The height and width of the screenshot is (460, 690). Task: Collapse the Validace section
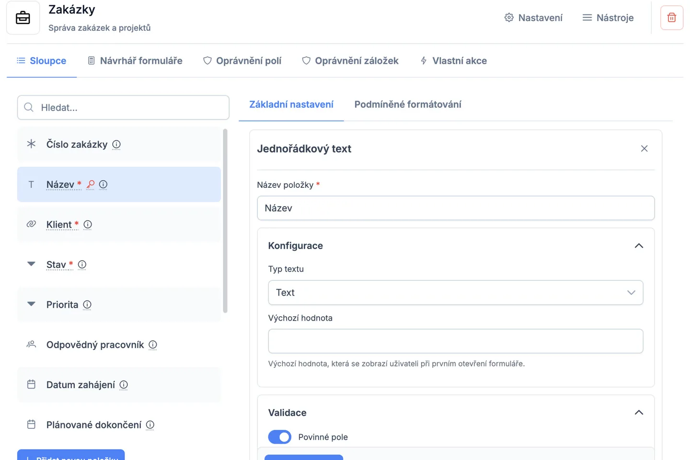(638, 412)
